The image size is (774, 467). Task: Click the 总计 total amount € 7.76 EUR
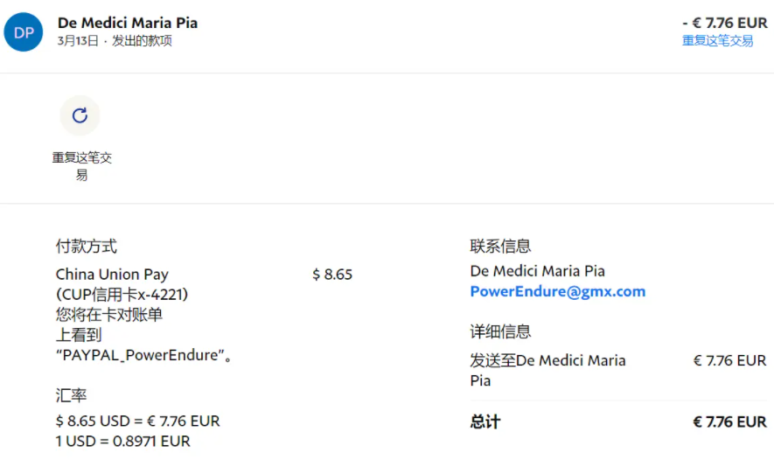pos(729,422)
